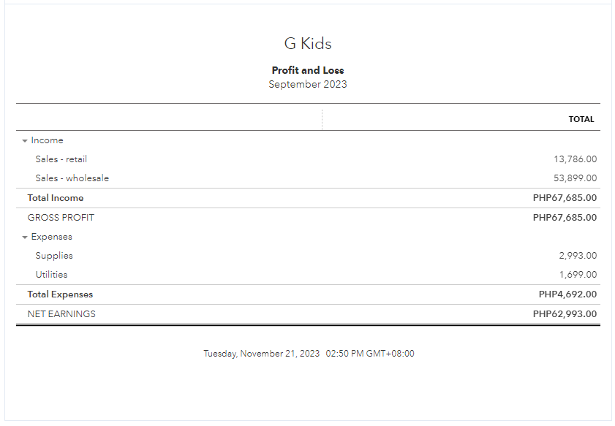Drill into the 53,899.00 wholesale amount
The height and width of the screenshot is (426, 615).
[x=575, y=178]
